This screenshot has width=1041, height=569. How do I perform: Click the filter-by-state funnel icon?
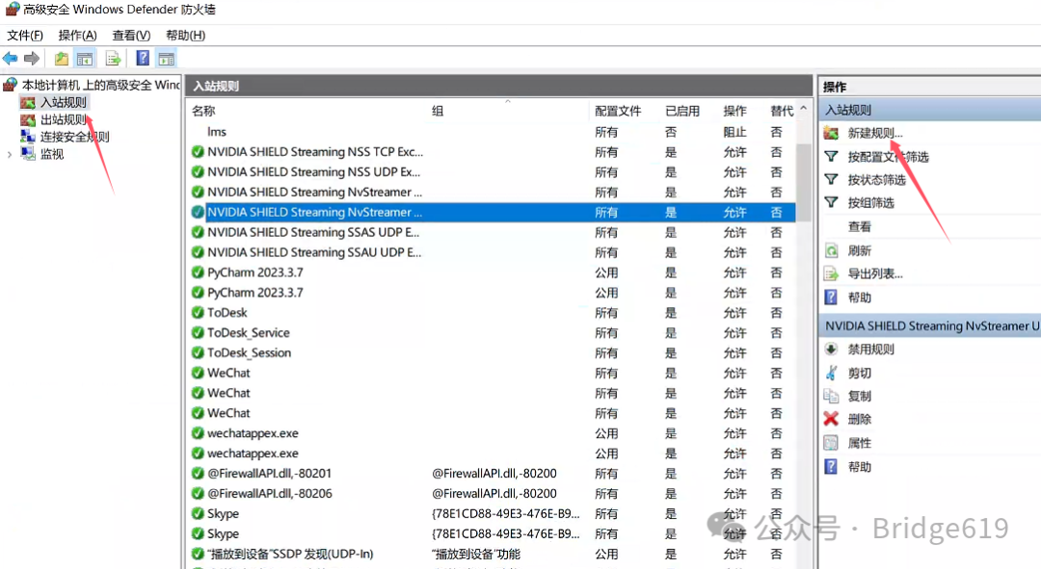pyautogui.click(x=831, y=179)
